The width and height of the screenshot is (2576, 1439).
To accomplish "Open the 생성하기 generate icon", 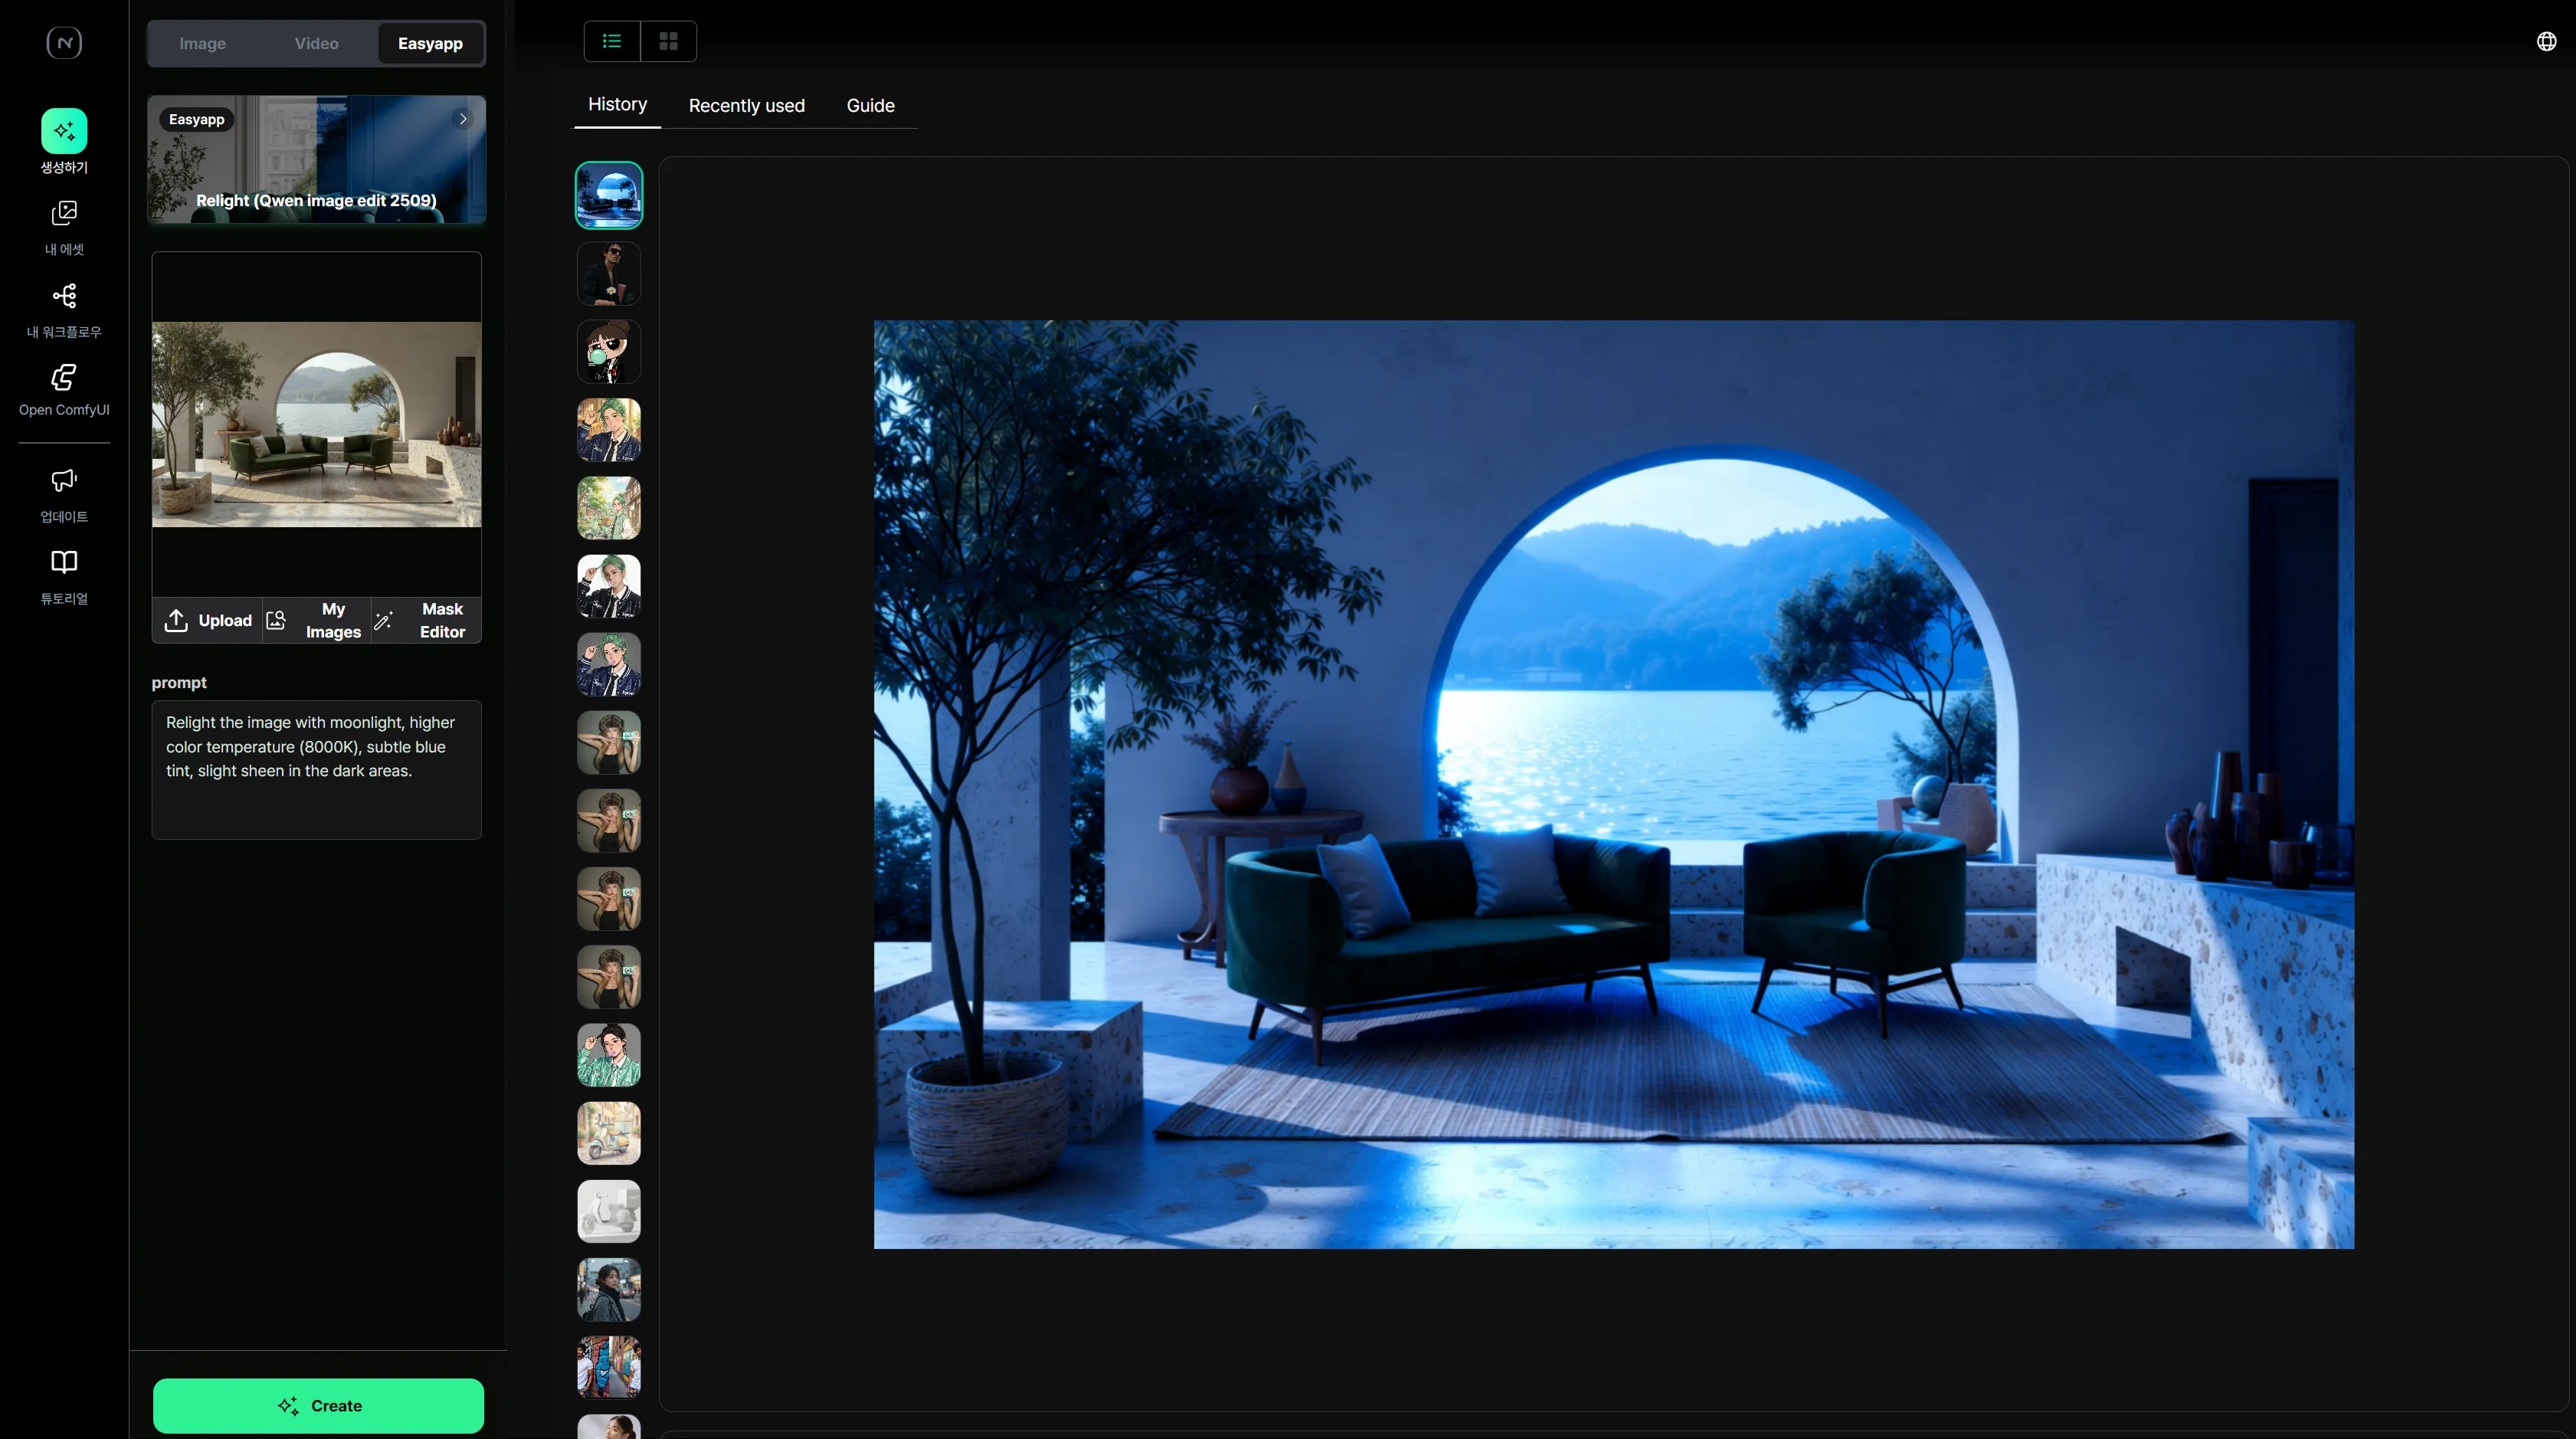I will coord(64,131).
